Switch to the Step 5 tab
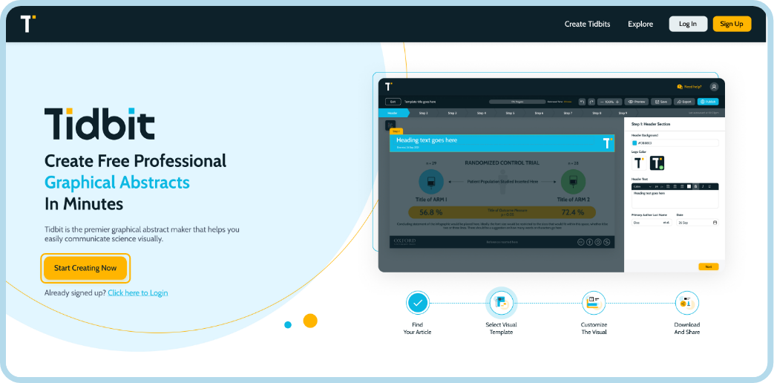The height and width of the screenshot is (383, 774). point(510,113)
